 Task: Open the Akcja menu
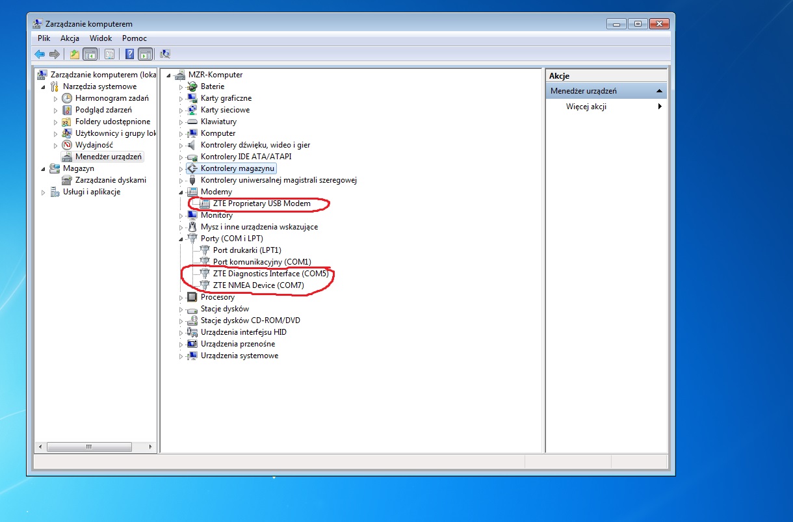pos(70,38)
